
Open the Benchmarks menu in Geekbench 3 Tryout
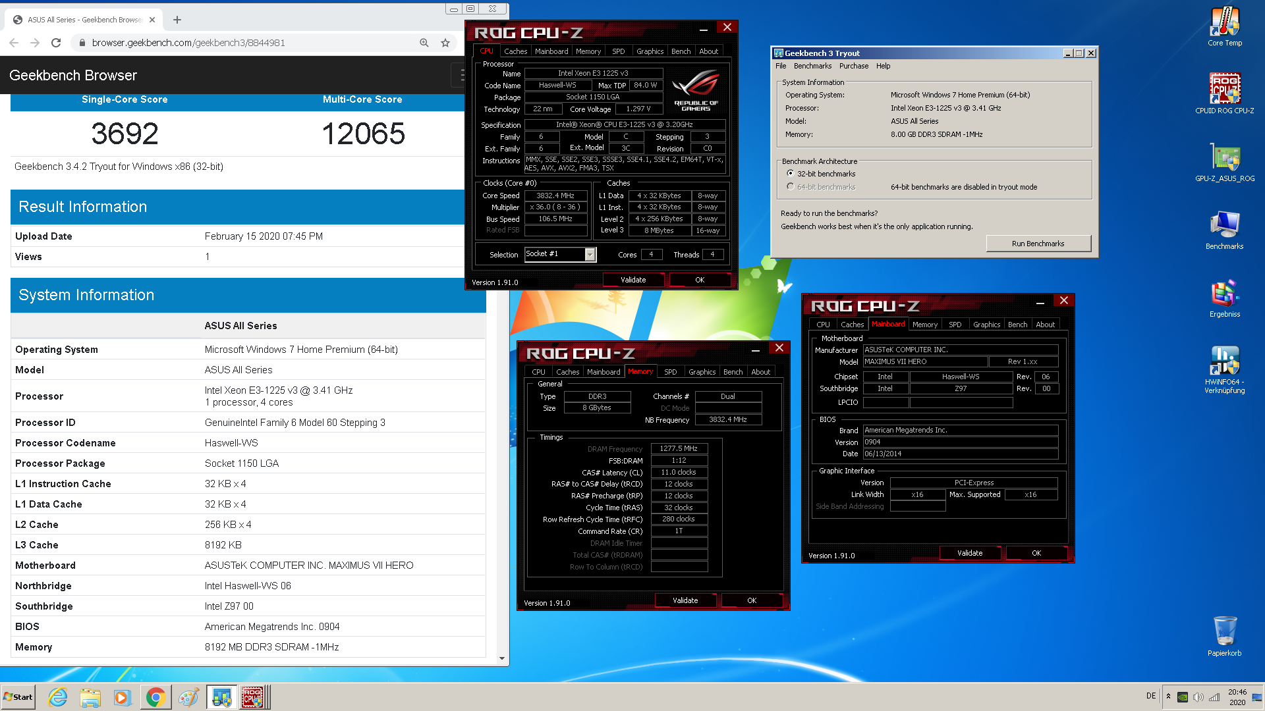click(812, 66)
